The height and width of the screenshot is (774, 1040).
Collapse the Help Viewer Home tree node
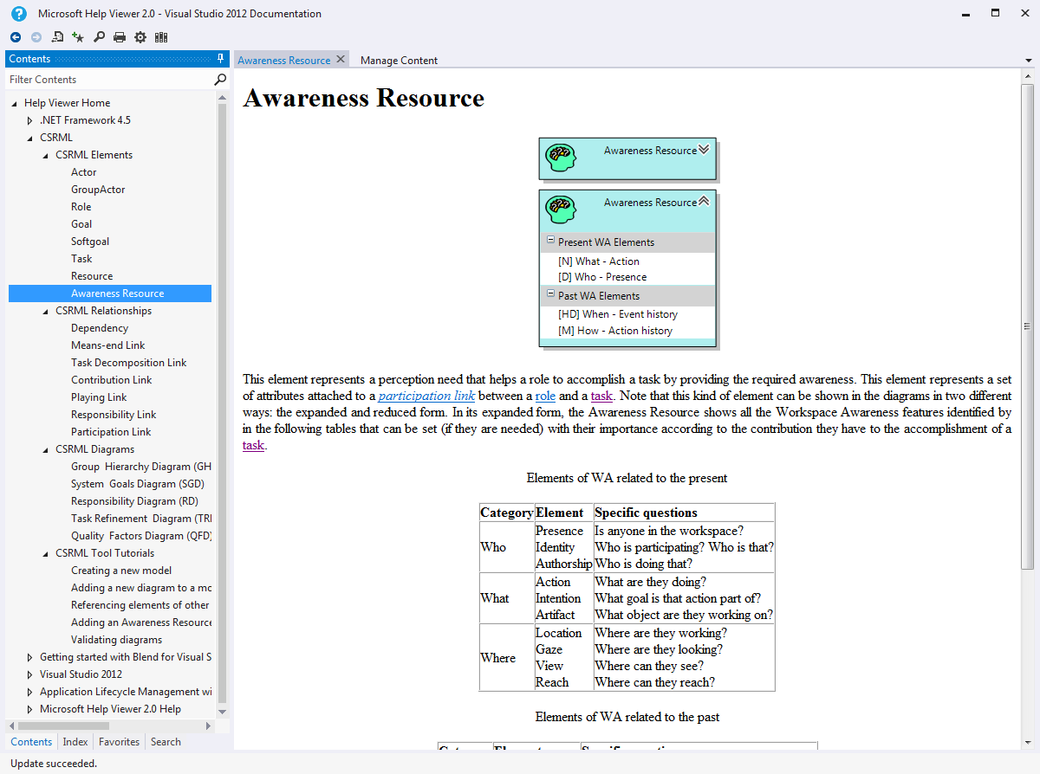click(14, 103)
